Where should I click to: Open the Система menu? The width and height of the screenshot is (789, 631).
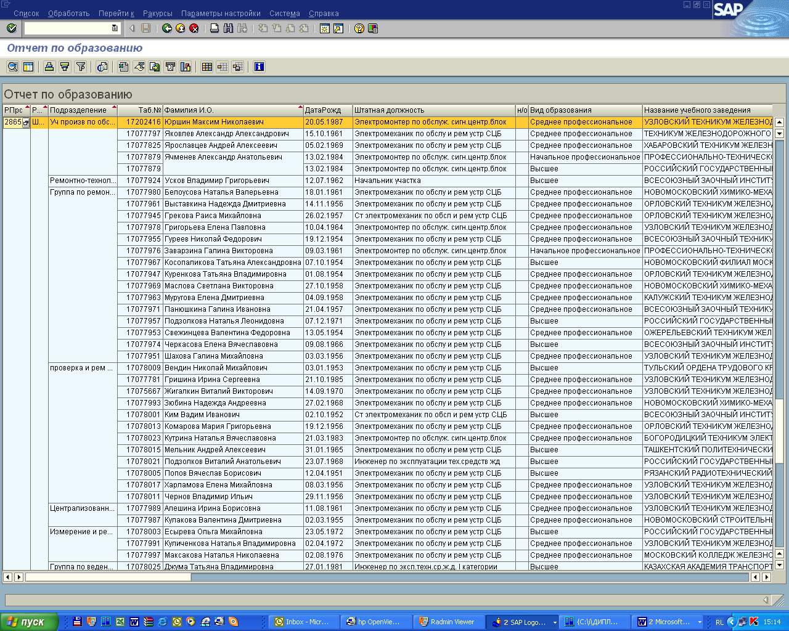coord(285,14)
